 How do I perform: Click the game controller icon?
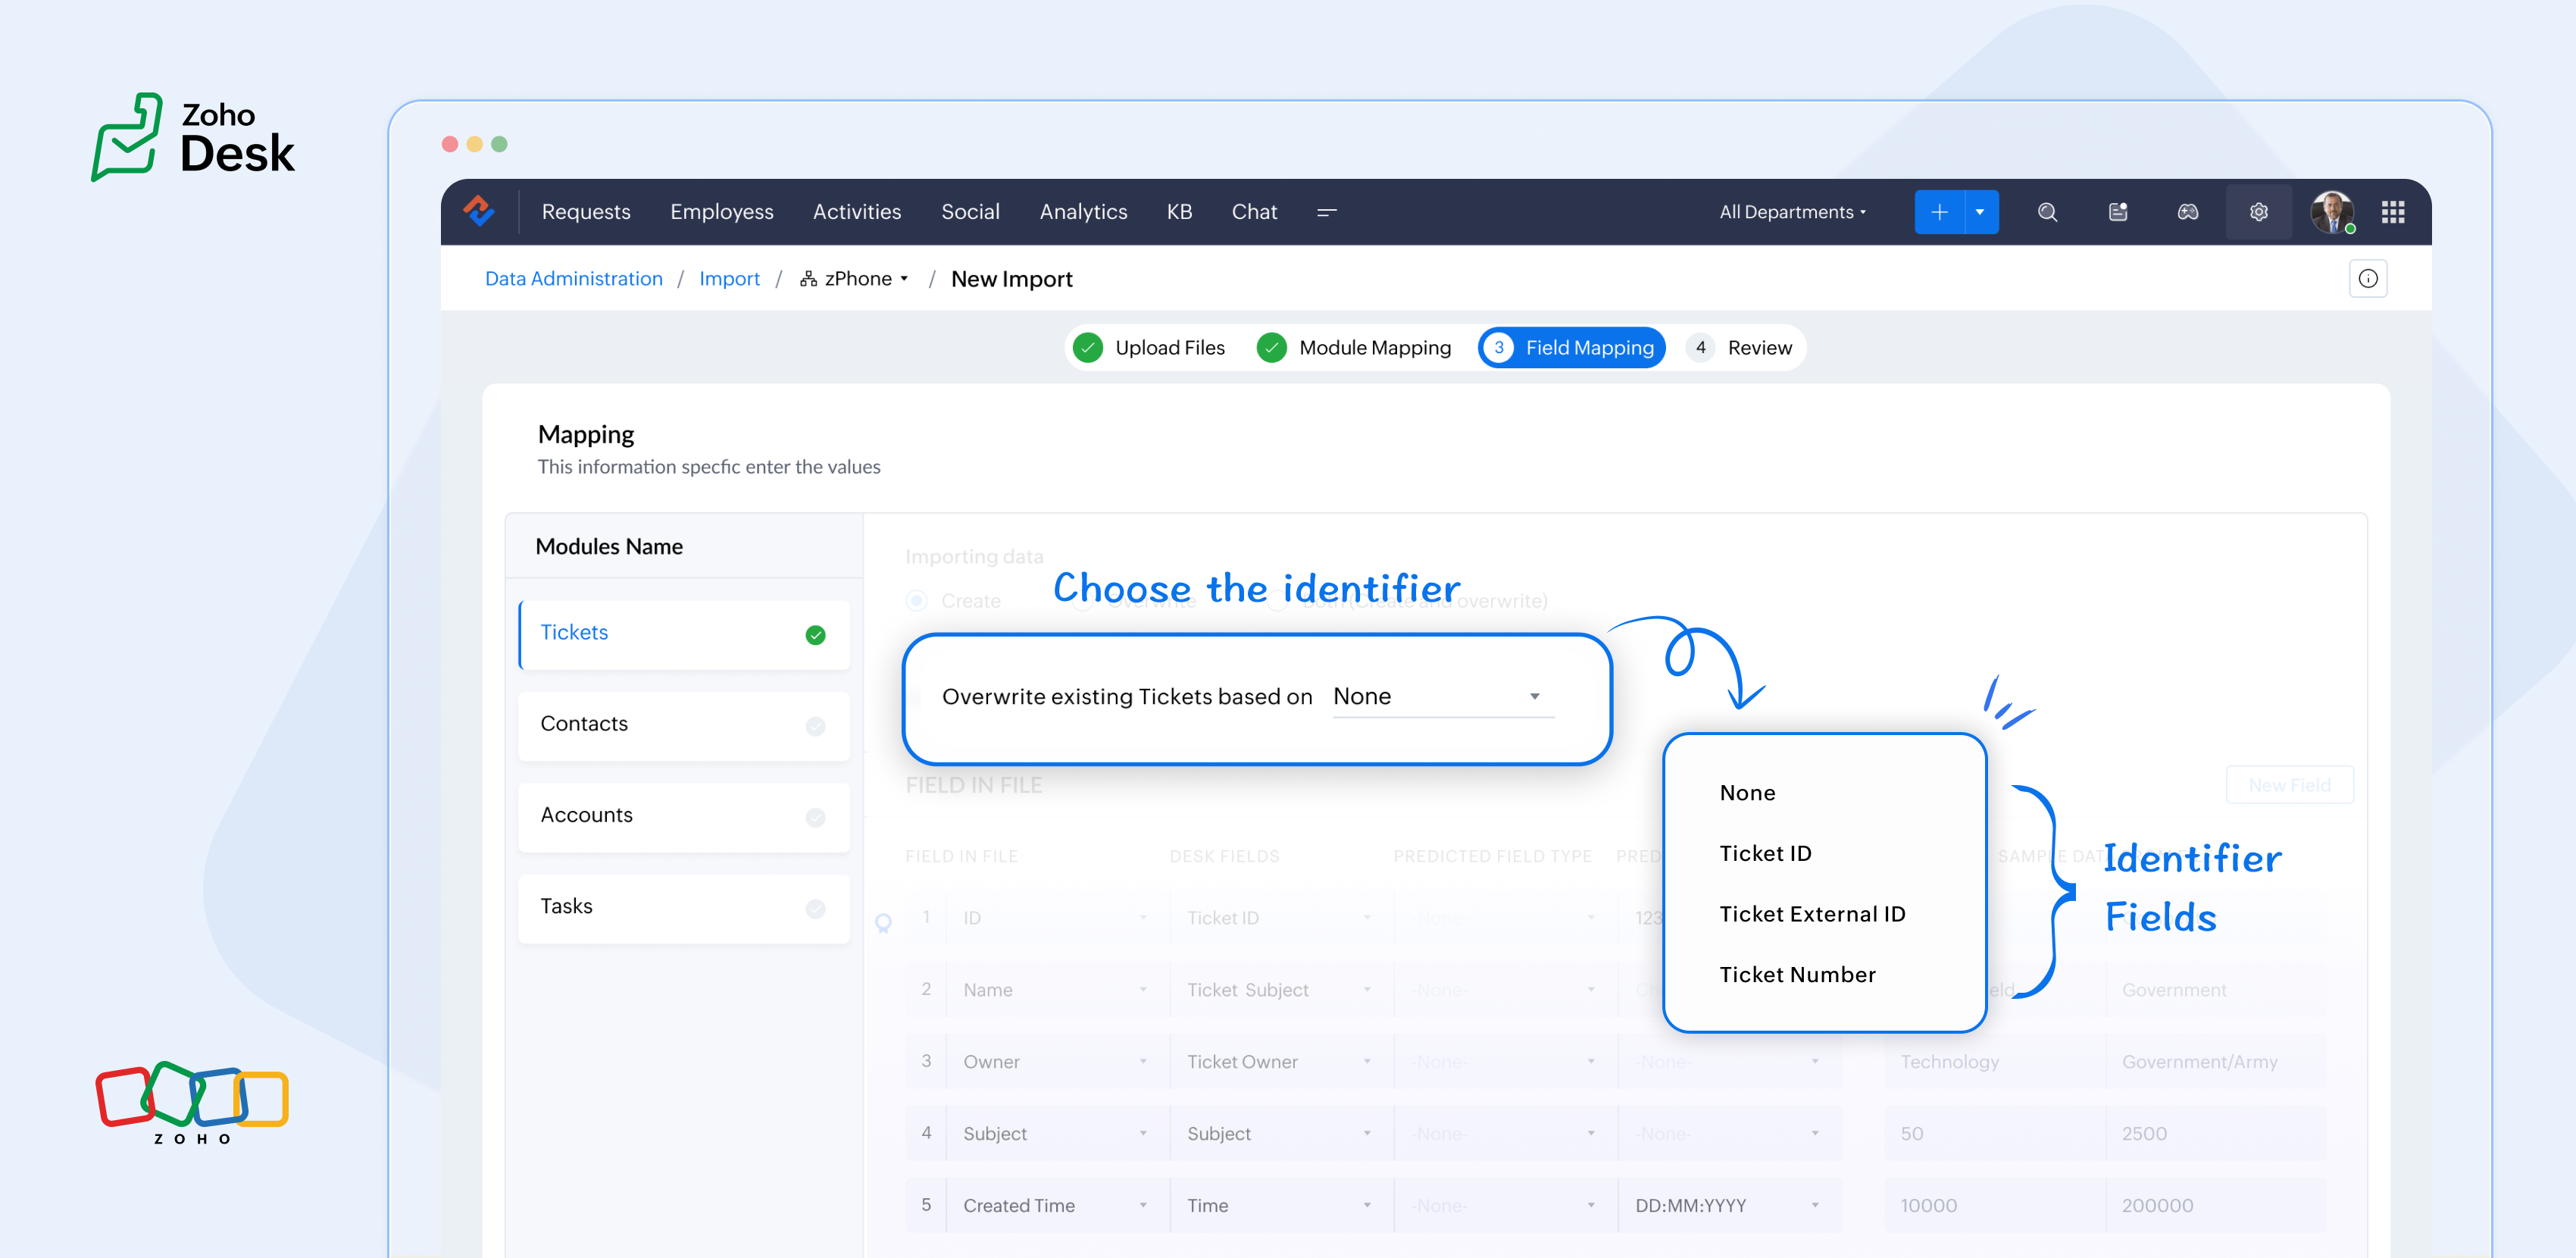pyautogui.click(x=2187, y=212)
